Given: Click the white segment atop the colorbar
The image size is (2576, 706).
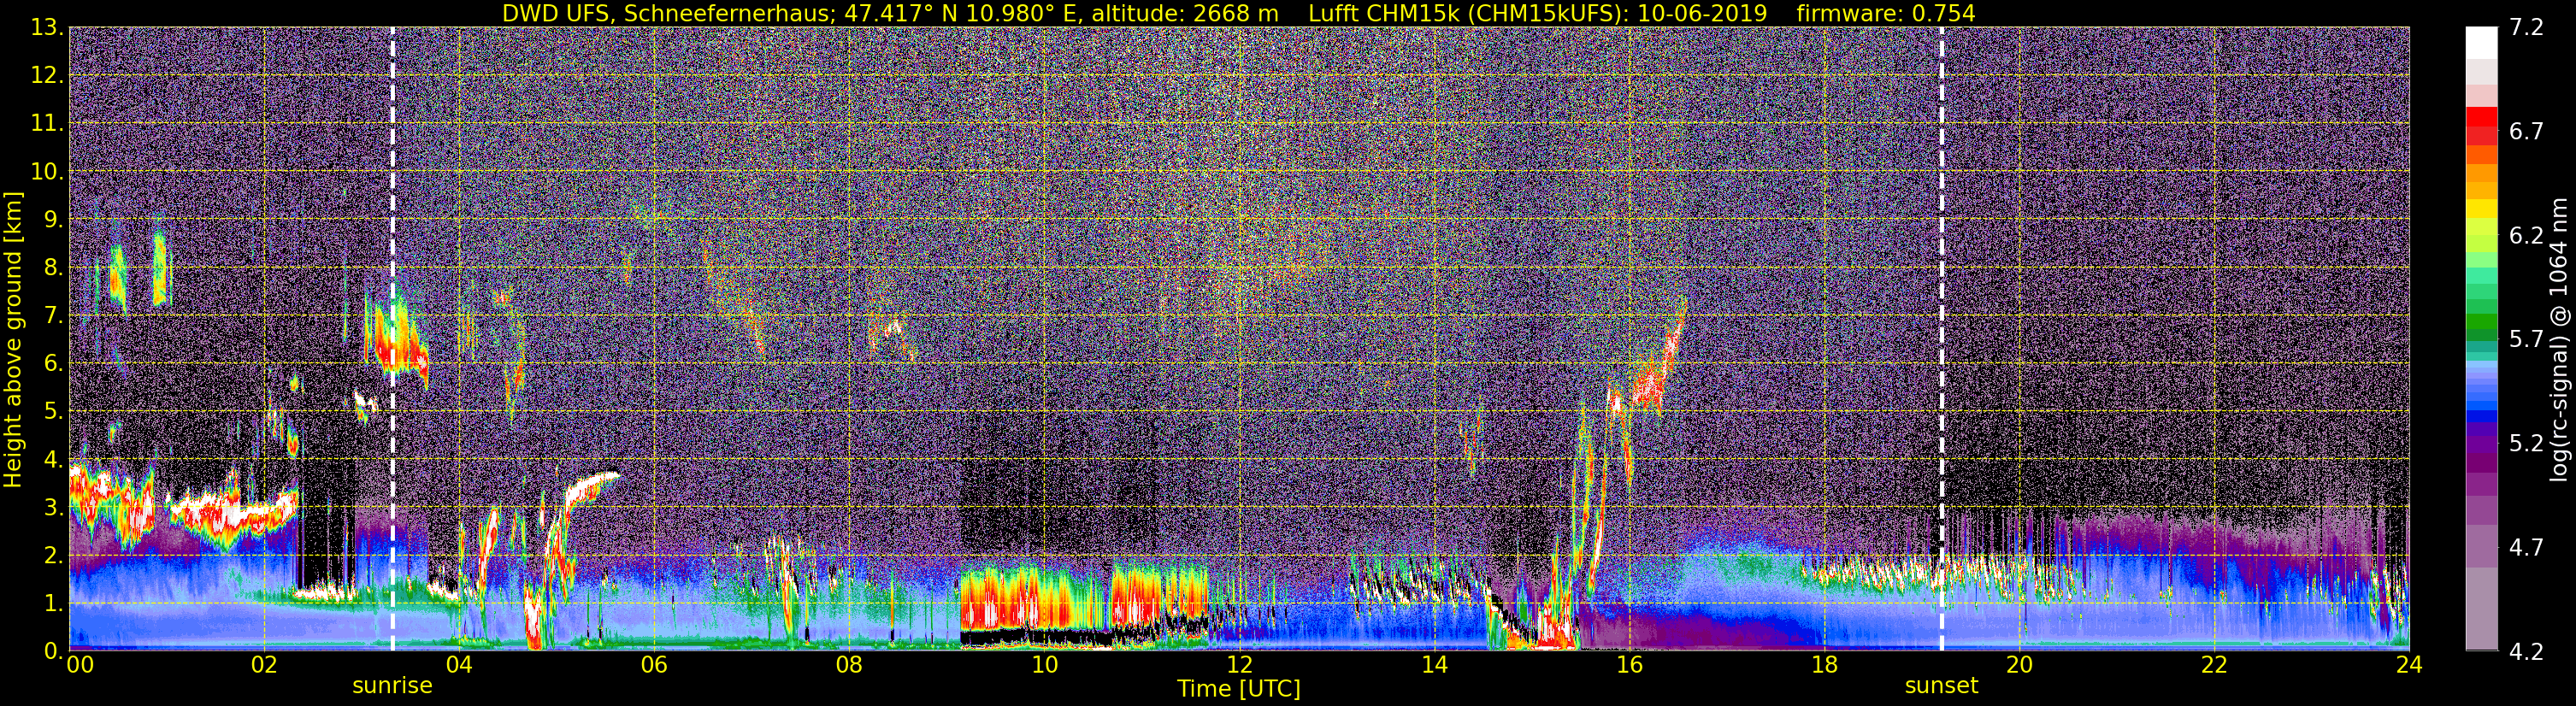Looking at the screenshot, I should pyautogui.click(x=2481, y=43).
